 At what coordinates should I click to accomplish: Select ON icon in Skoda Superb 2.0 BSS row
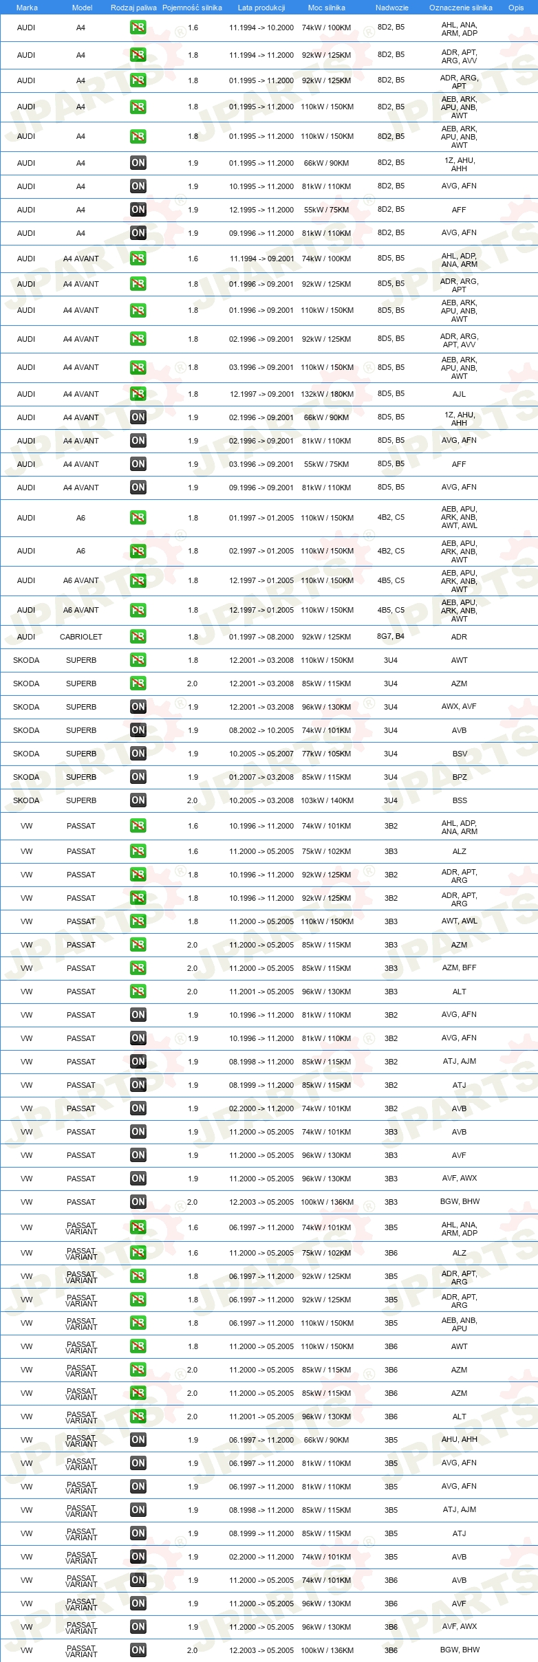click(138, 800)
